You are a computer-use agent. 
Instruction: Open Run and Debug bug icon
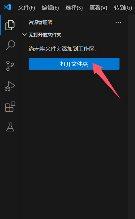coord(10,86)
